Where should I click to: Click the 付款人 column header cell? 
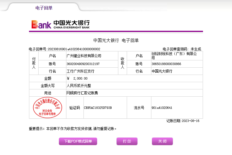click(x=34, y=63)
